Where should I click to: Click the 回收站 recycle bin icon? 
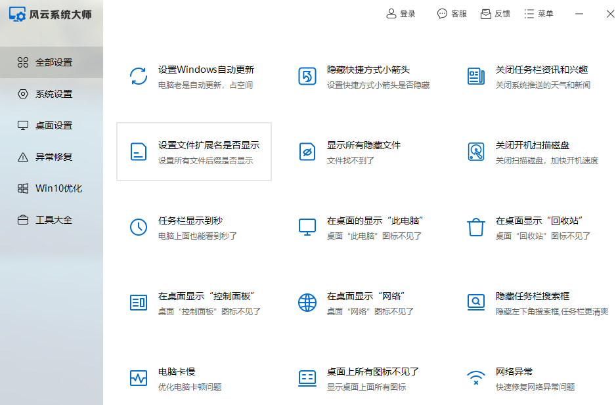[475, 227]
